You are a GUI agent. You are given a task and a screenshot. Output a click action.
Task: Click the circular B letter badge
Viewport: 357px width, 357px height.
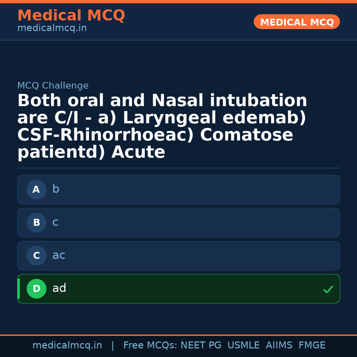point(36,222)
